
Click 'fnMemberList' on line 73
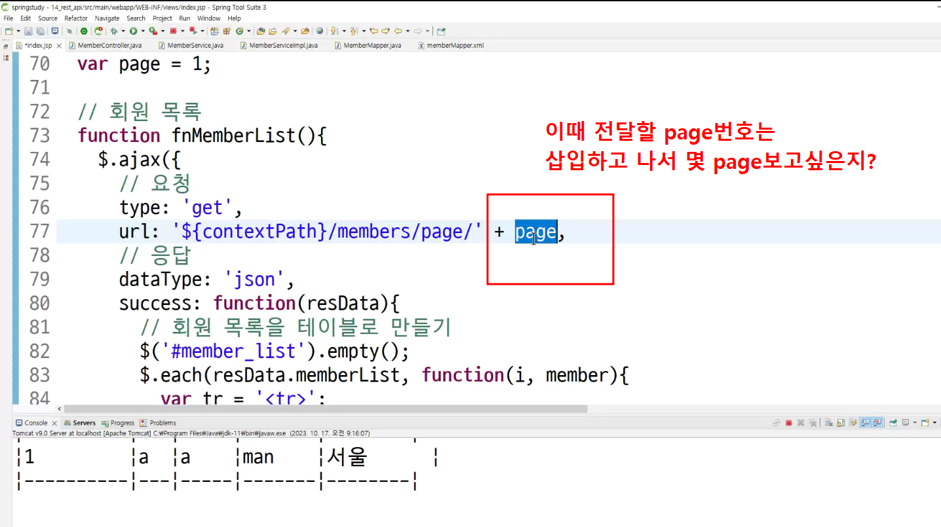point(235,136)
